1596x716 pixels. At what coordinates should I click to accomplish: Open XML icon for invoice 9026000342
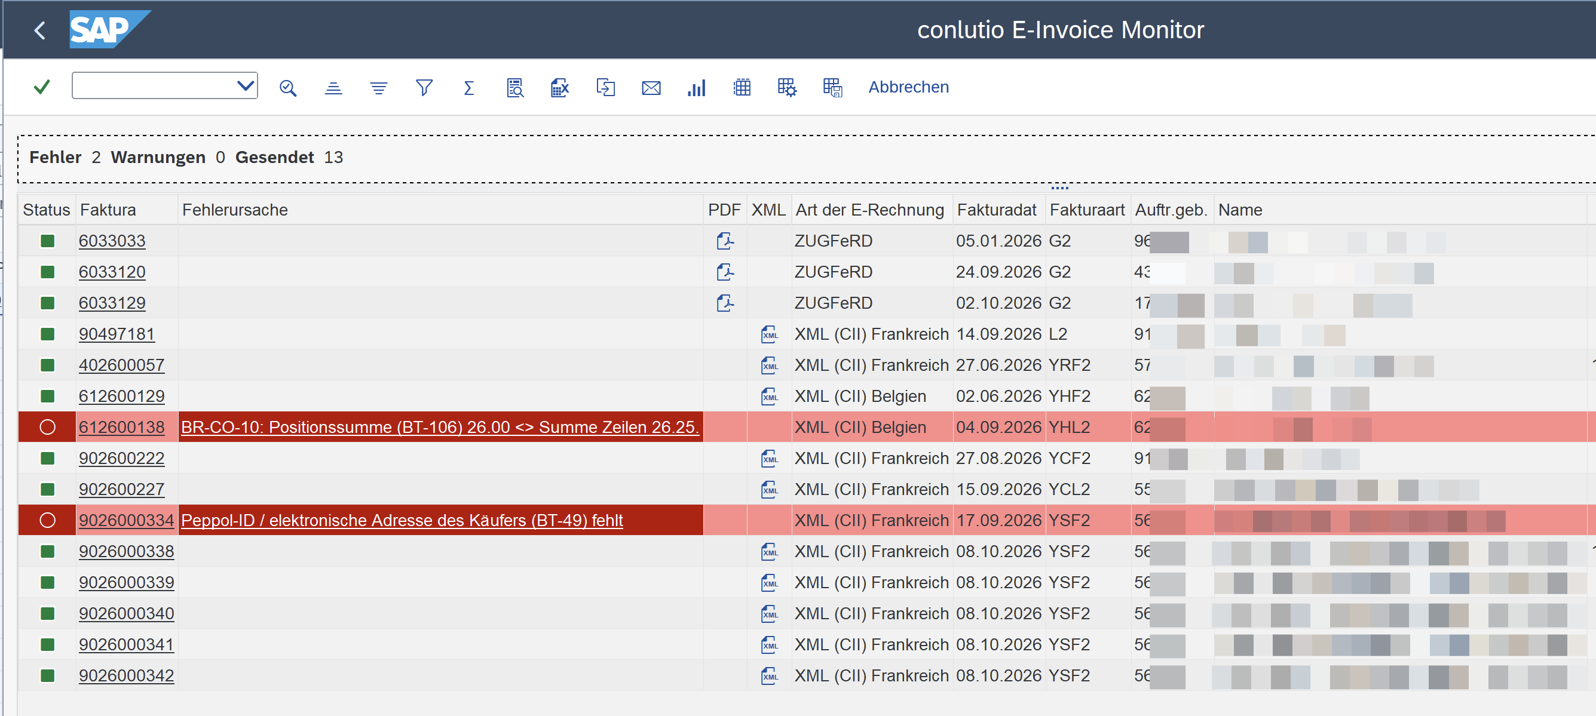click(x=770, y=676)
